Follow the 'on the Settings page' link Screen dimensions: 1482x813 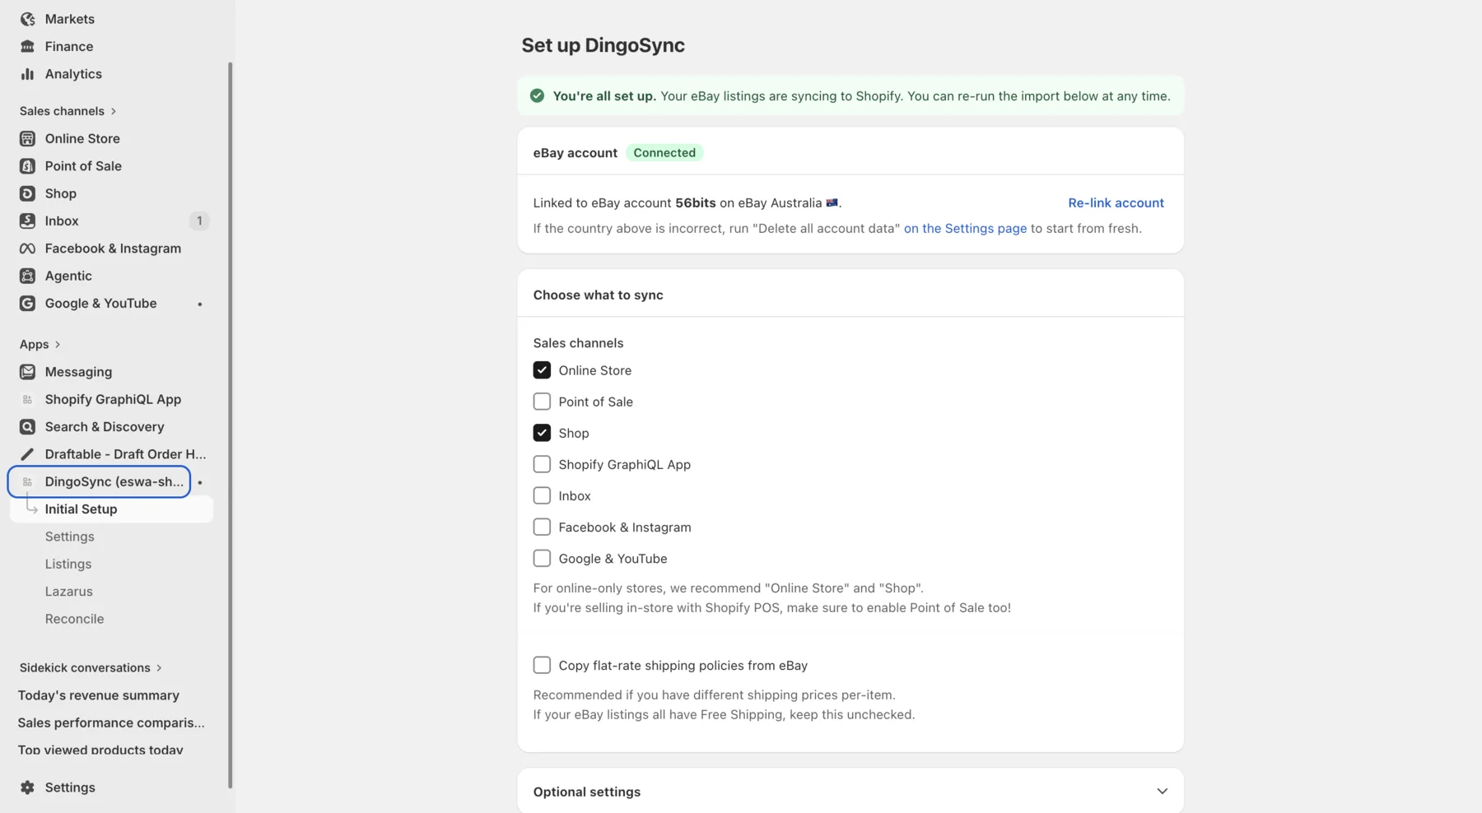point(965,228)
